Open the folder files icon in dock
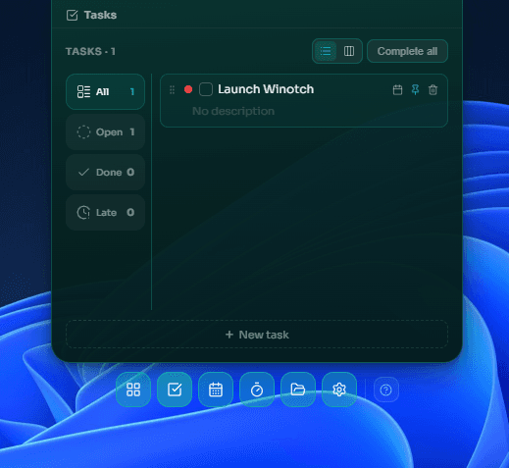 298,390
